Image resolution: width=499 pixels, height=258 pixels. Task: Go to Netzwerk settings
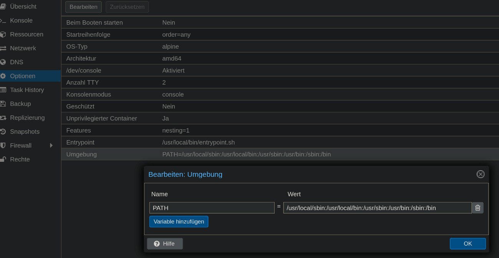pos(23,48)
